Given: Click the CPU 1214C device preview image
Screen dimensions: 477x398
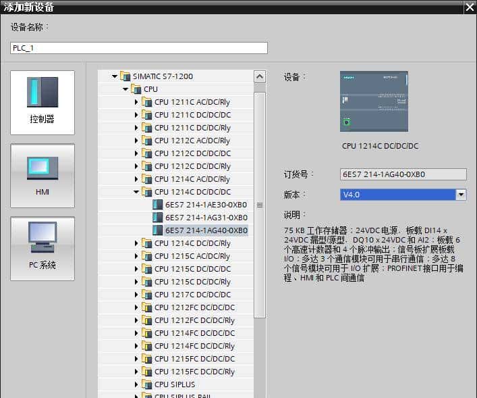Looking at the screenshot, I should tap(374, 101).
